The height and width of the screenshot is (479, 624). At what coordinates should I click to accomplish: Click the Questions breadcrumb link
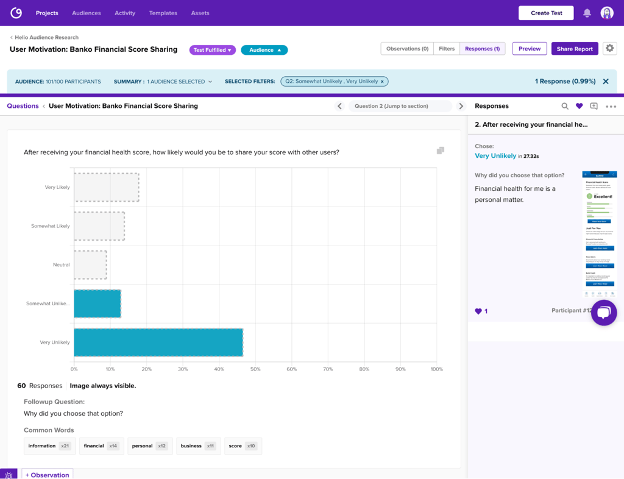point(23,106)
